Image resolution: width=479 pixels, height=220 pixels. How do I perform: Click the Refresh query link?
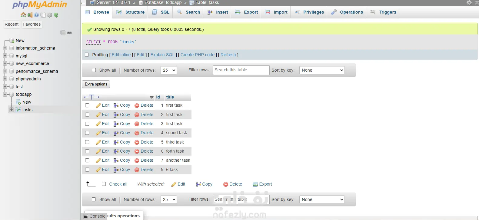click(x=228, y=55)
